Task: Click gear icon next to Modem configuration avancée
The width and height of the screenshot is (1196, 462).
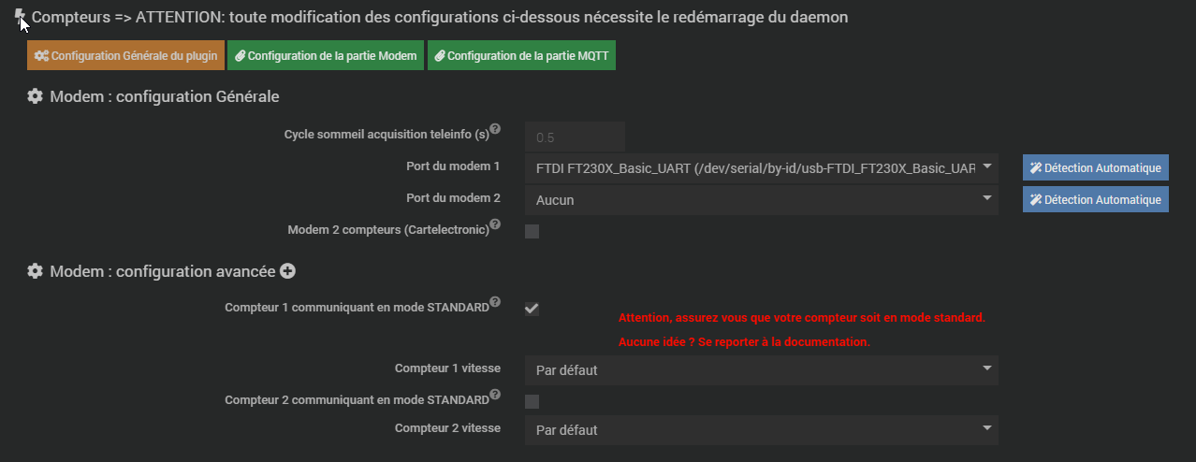Action: click(x=35, y=271)
